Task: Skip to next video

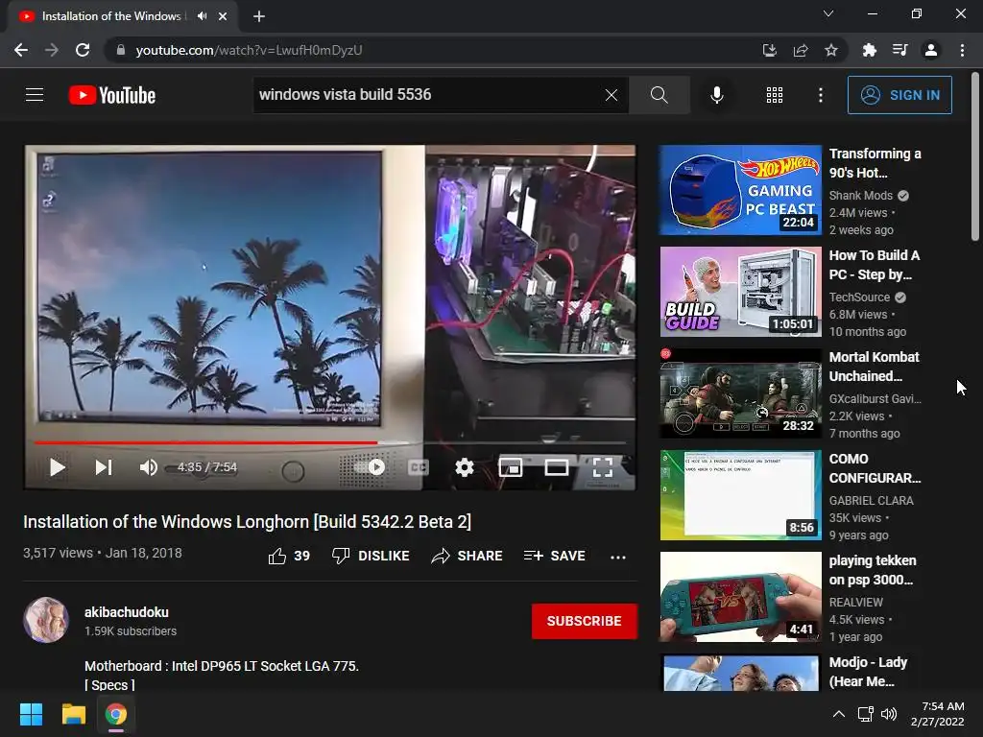Action: coord(103,467)
